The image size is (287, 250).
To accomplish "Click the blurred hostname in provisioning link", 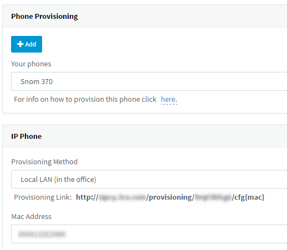I will pyautogui.click(x=122, y=197).
